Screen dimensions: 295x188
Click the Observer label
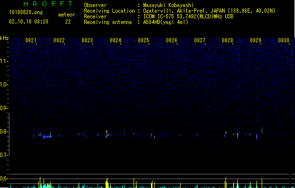coord(95,5)
